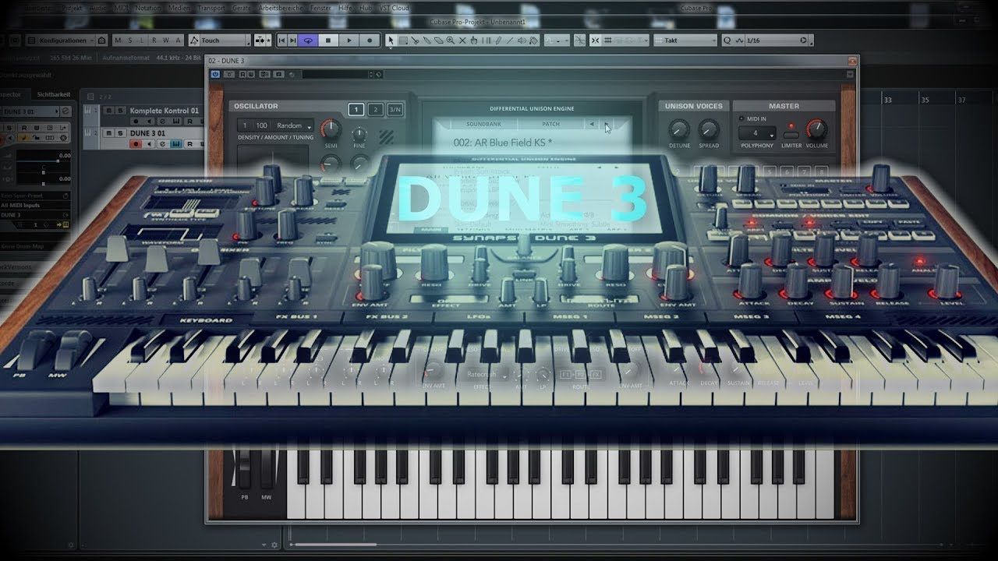Toggle the purple cycle loop button
Viewport: 998px width, 561px height.
(x=308, y=40)
